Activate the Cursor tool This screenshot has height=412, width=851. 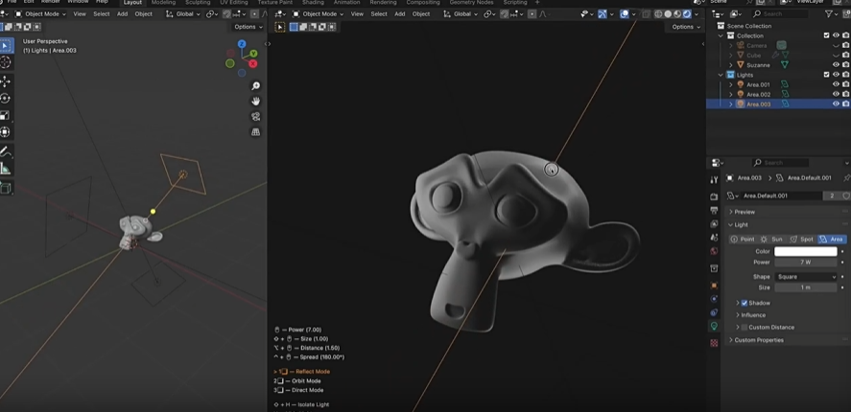pos(6,62)
